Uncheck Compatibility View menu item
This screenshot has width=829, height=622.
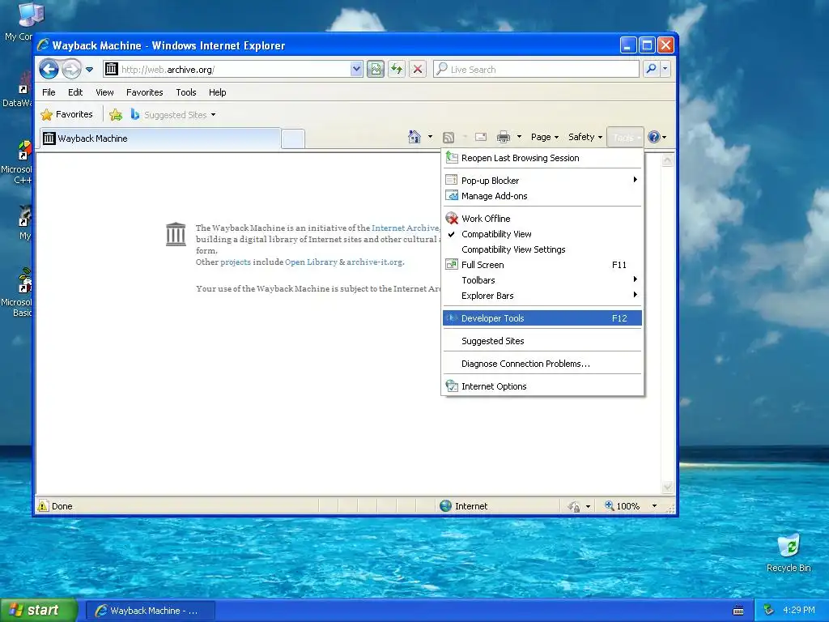[542, 234]
